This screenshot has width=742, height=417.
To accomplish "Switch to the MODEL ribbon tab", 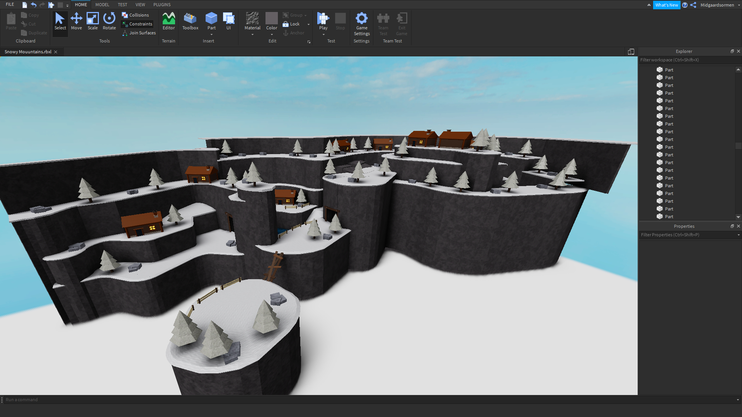I will pos(102,4).
